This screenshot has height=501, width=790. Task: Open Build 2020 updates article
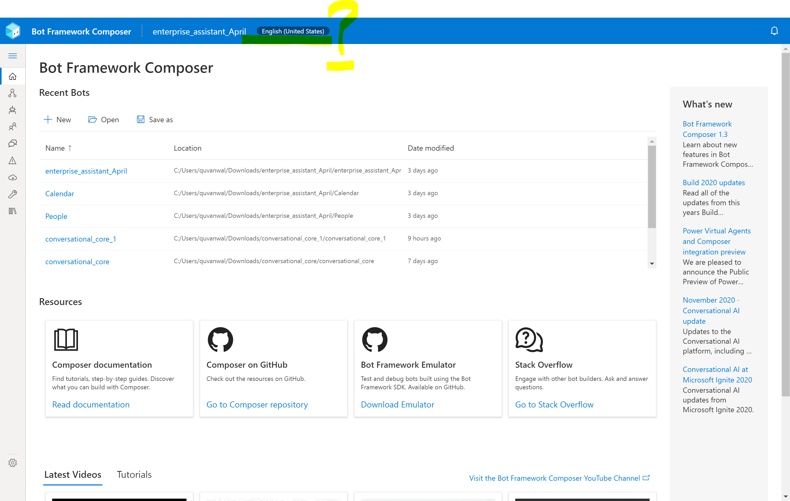coord(713,183)
